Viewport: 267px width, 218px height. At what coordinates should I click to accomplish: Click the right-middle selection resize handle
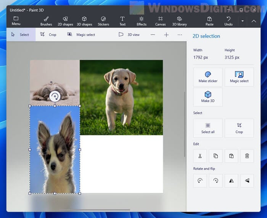pos(80,150)
